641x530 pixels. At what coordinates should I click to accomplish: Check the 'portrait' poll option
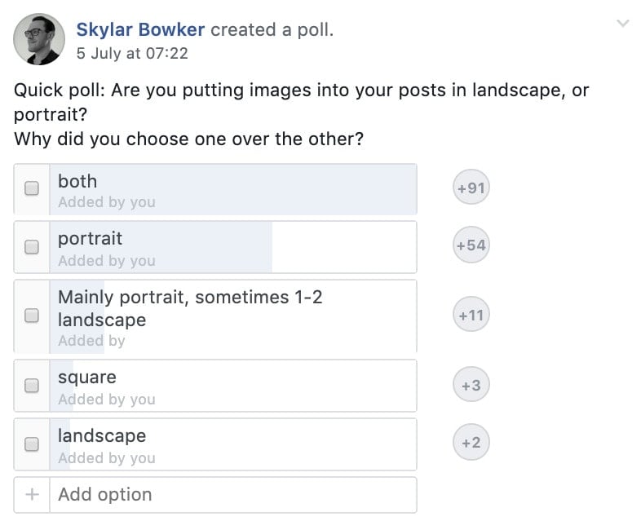point(32,247)
